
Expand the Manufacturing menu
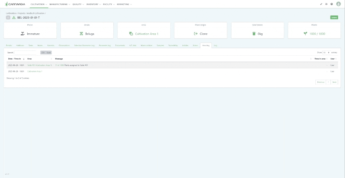[x=59, y=4]
